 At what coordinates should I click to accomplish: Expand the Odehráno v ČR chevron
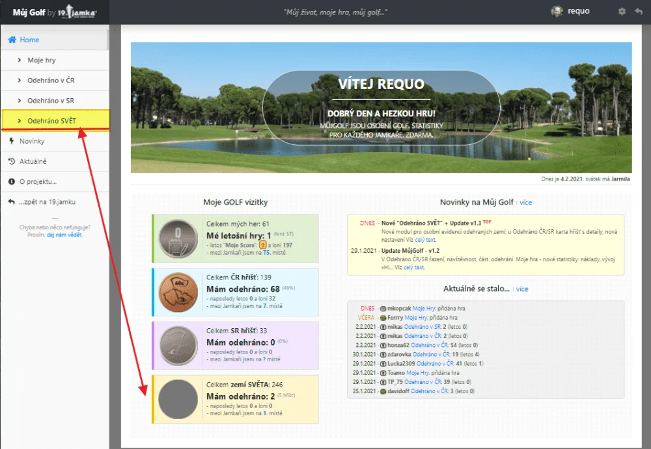(x=19, y=81)
